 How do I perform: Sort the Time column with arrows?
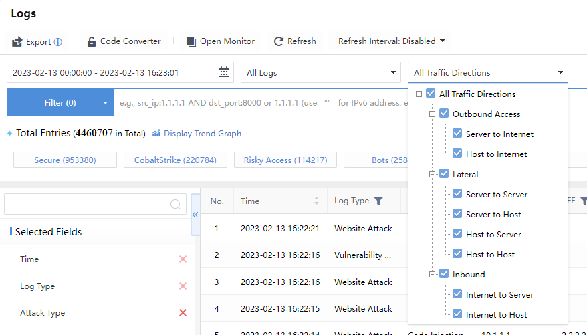316,201
